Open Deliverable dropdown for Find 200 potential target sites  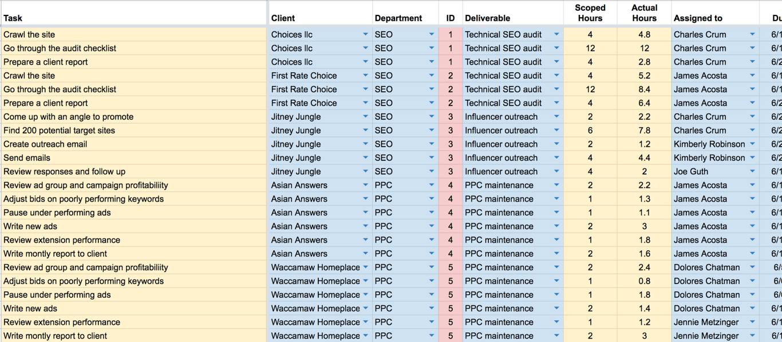[x=556, y=130]
